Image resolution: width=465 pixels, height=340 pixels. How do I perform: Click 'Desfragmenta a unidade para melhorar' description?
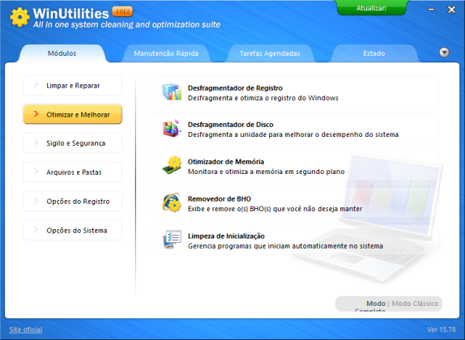[293, 134]
